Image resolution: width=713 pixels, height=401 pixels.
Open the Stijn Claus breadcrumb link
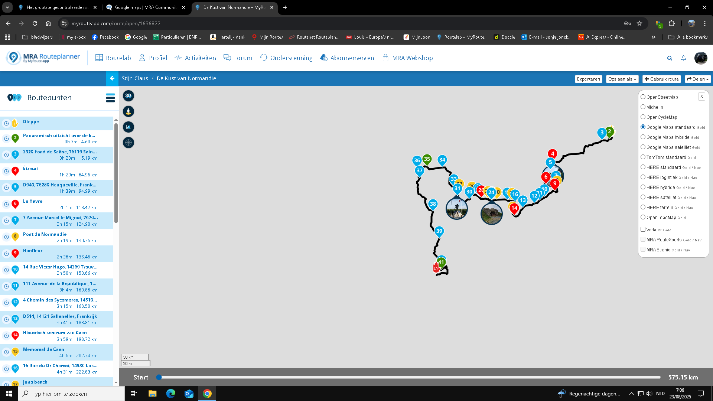135,78
